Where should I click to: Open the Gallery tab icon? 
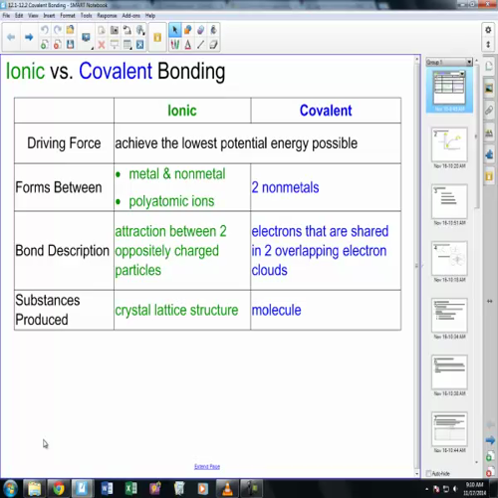pyautogui.click(x=489, y=89)
